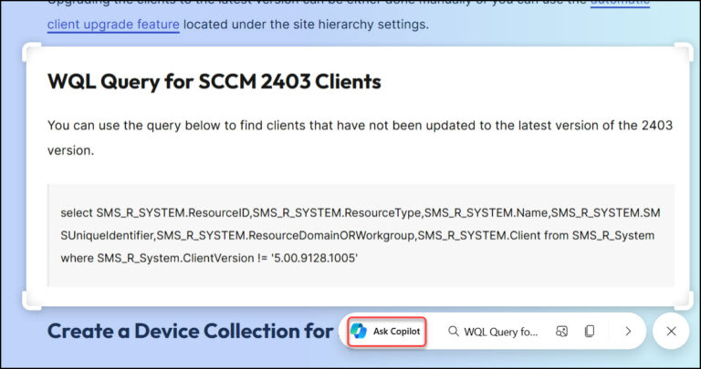The height and width of the screenshot is (369, 701).
Task: Click the magnifier search icon
Action: pyautogui.click(x=454, y=331)
